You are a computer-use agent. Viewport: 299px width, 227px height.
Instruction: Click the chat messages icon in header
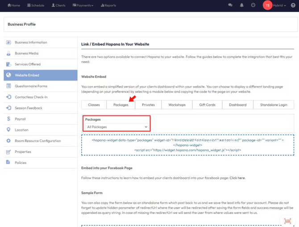(x=230, y=5)
